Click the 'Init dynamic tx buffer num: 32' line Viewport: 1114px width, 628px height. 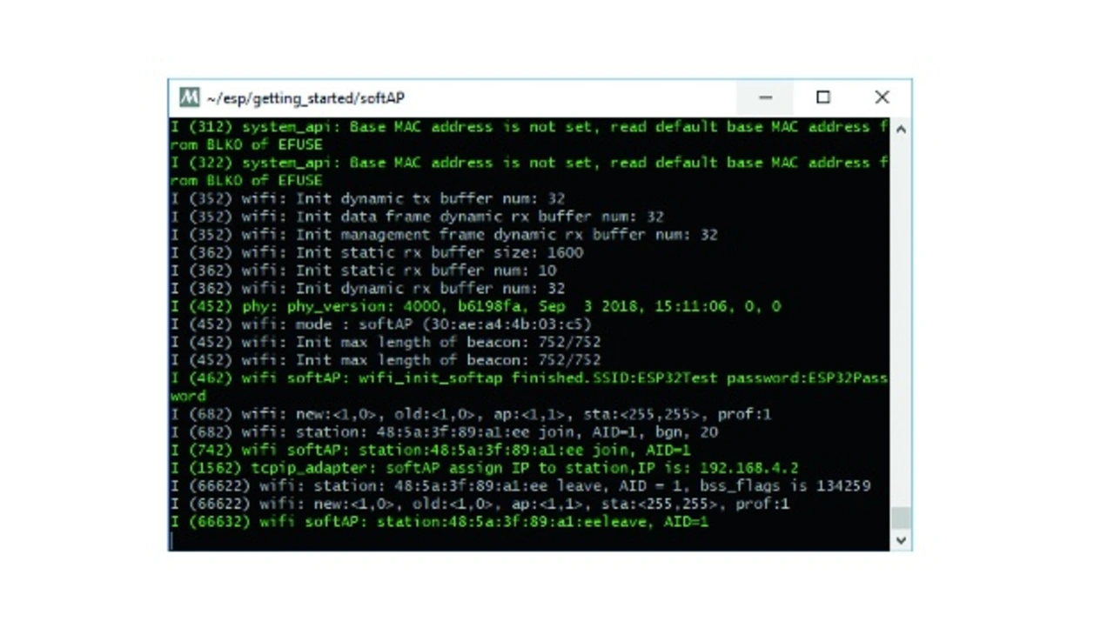click(x=367, y=198)
